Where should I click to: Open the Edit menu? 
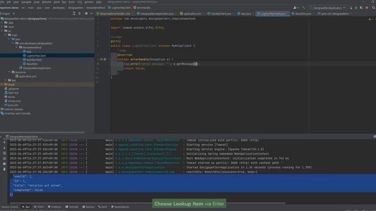coord(8,2)
